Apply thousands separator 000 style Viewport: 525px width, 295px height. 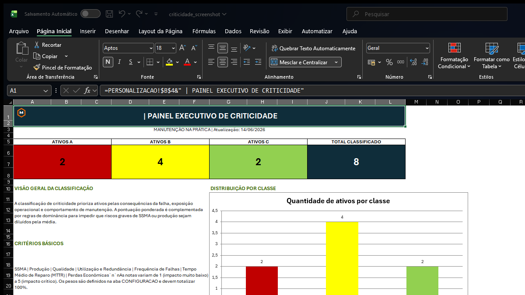click(400, 62)
